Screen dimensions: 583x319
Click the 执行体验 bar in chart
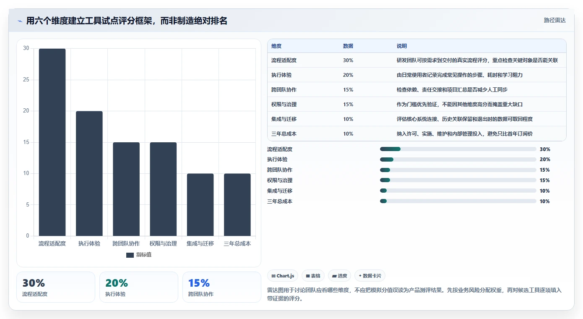coord(89,173)
